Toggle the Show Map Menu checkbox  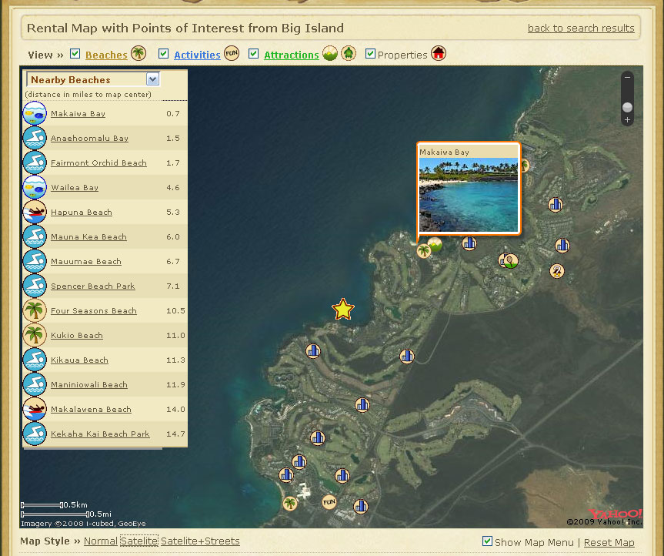(487, 541)
